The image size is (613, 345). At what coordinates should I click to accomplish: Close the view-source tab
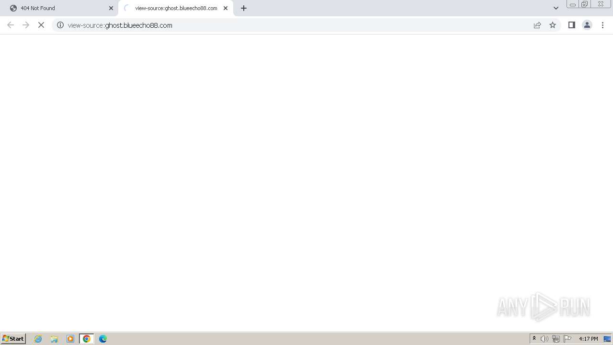click(x=226, y=8)
